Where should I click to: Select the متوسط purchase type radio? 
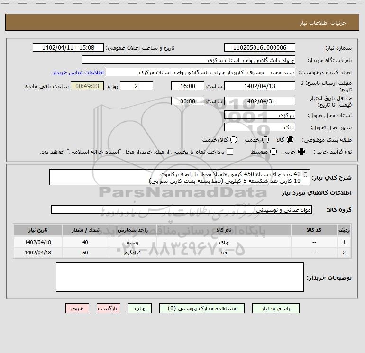(x=274, y=152)
